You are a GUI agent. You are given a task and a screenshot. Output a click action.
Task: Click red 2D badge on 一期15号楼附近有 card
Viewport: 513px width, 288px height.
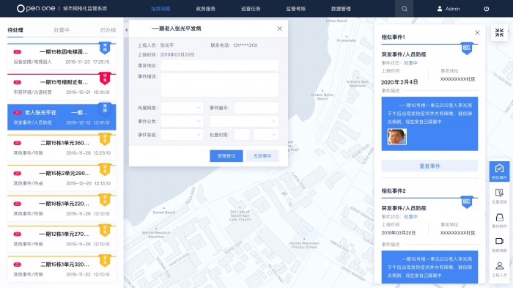pos(18,82)
